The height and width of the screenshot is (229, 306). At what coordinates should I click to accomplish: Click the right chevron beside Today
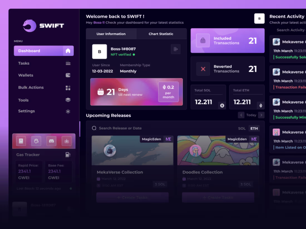(261, 115)
